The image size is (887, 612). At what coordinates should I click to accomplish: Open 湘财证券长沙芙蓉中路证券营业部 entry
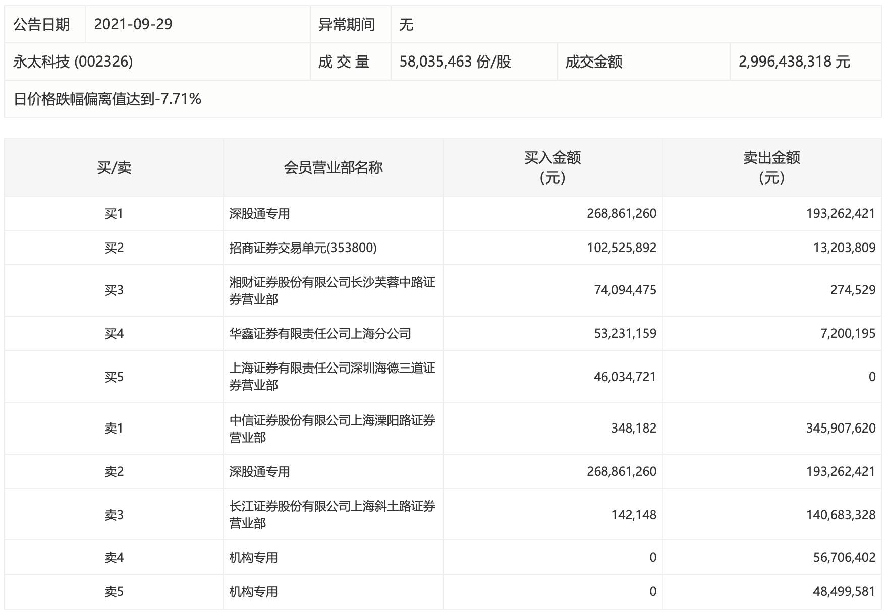click(x=332, y=290)
